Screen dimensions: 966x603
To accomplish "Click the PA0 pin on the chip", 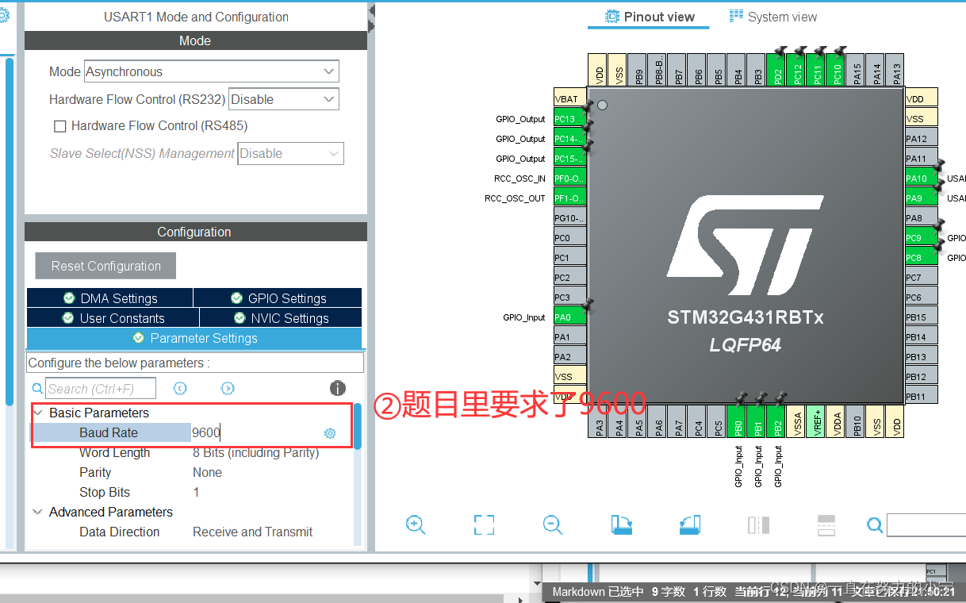I will click(570, 317).
